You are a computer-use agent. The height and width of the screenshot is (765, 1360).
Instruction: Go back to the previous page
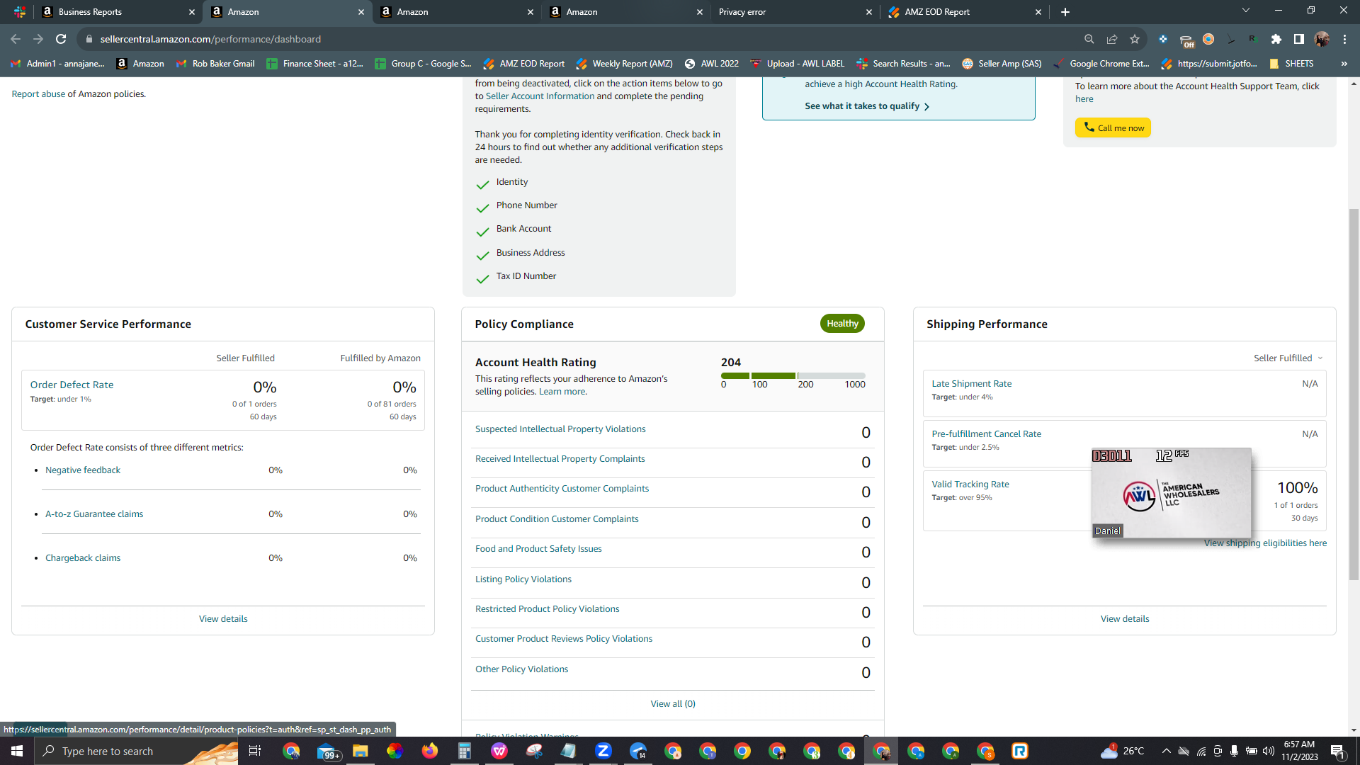click(16, 39)
